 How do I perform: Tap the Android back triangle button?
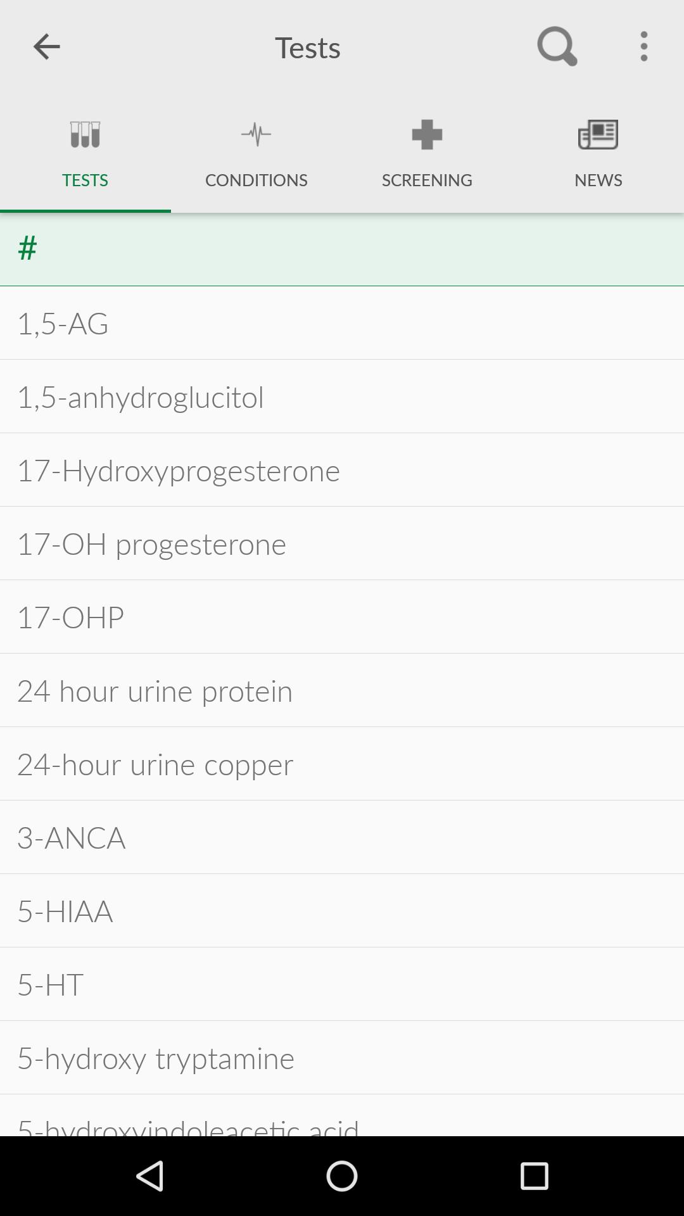click(150, 1175)
